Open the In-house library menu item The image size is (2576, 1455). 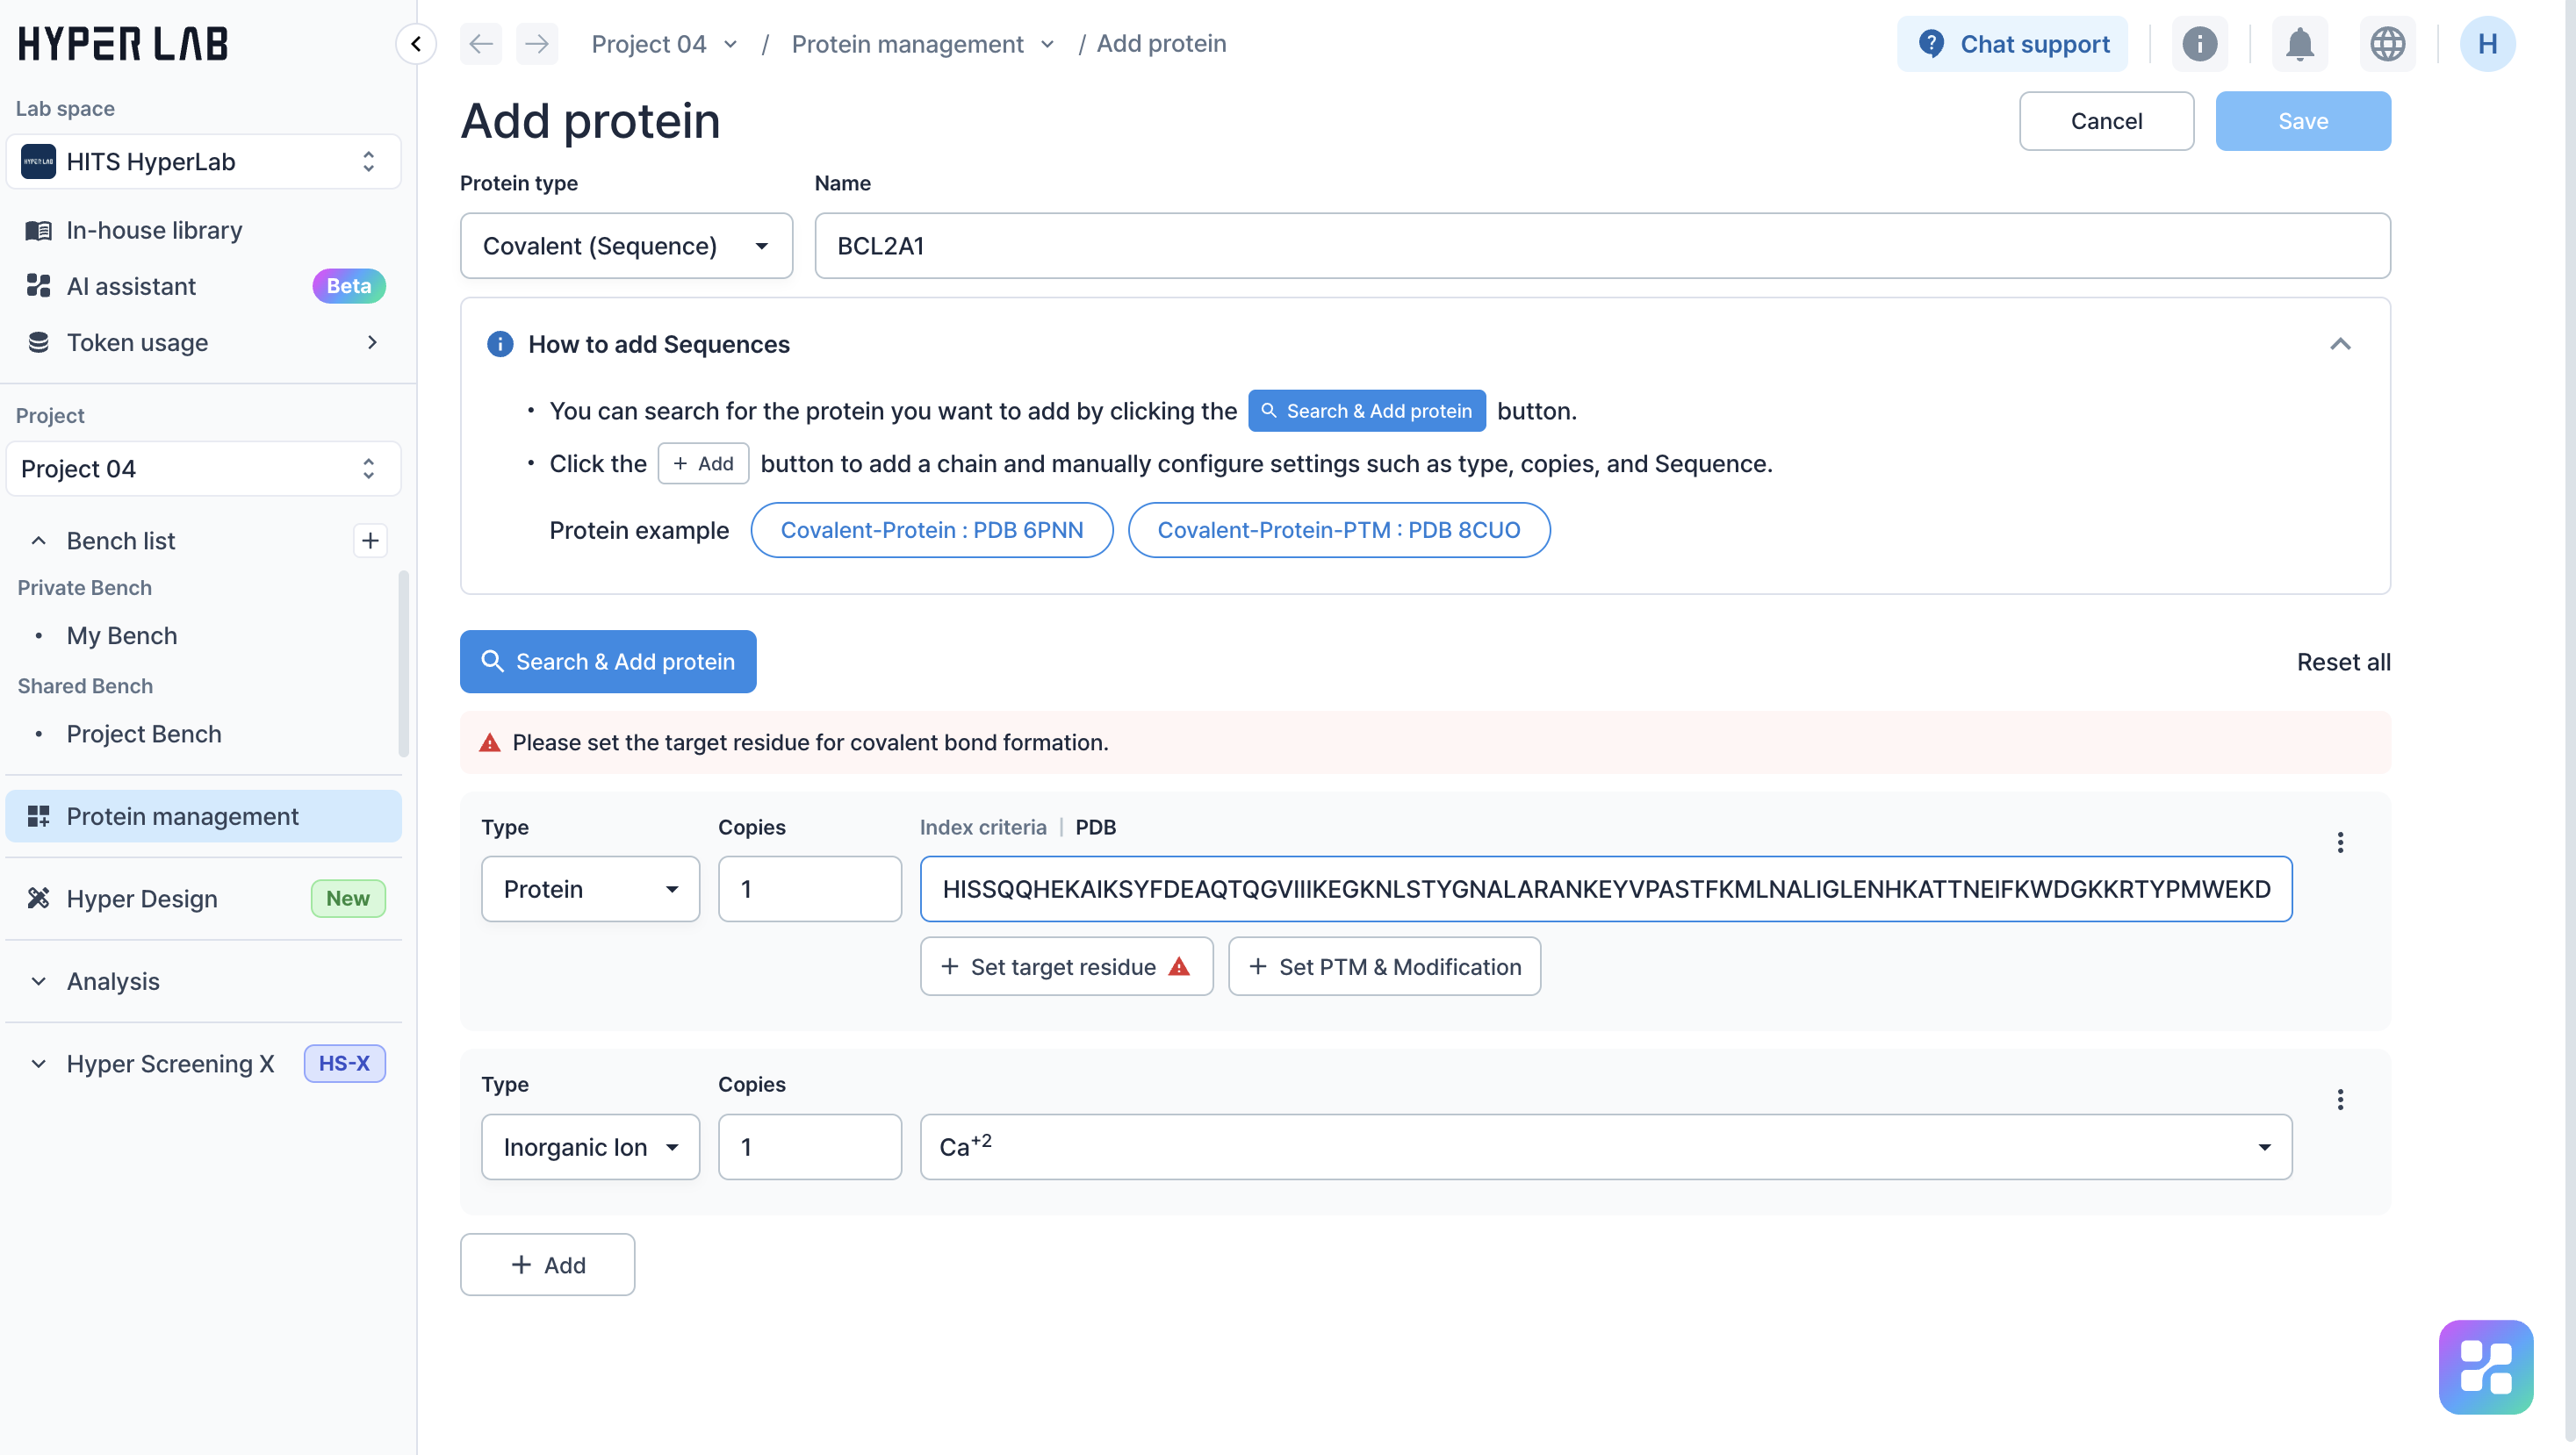point(154,231)
